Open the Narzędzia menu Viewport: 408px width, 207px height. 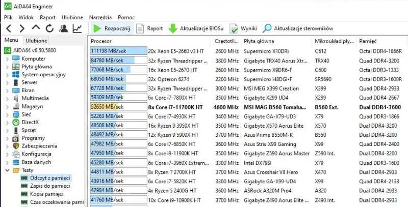coord(100,17)
